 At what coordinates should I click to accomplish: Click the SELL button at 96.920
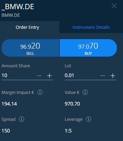point(30,48)
